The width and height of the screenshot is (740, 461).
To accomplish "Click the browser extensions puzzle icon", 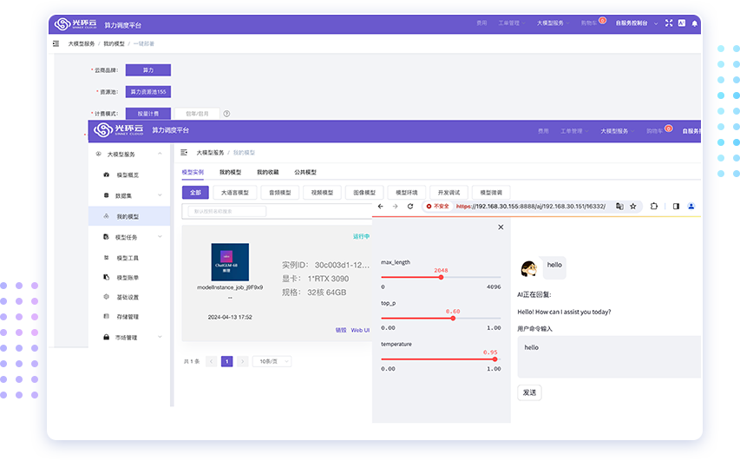I will [653, 207].
